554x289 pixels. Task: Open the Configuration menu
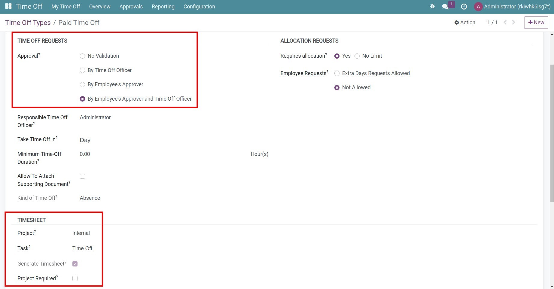tap(199, 6)
